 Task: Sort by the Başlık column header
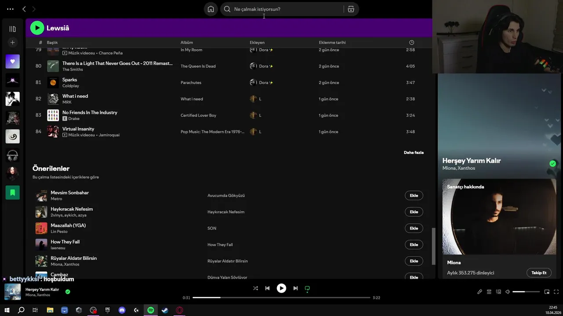click(52, 43)
